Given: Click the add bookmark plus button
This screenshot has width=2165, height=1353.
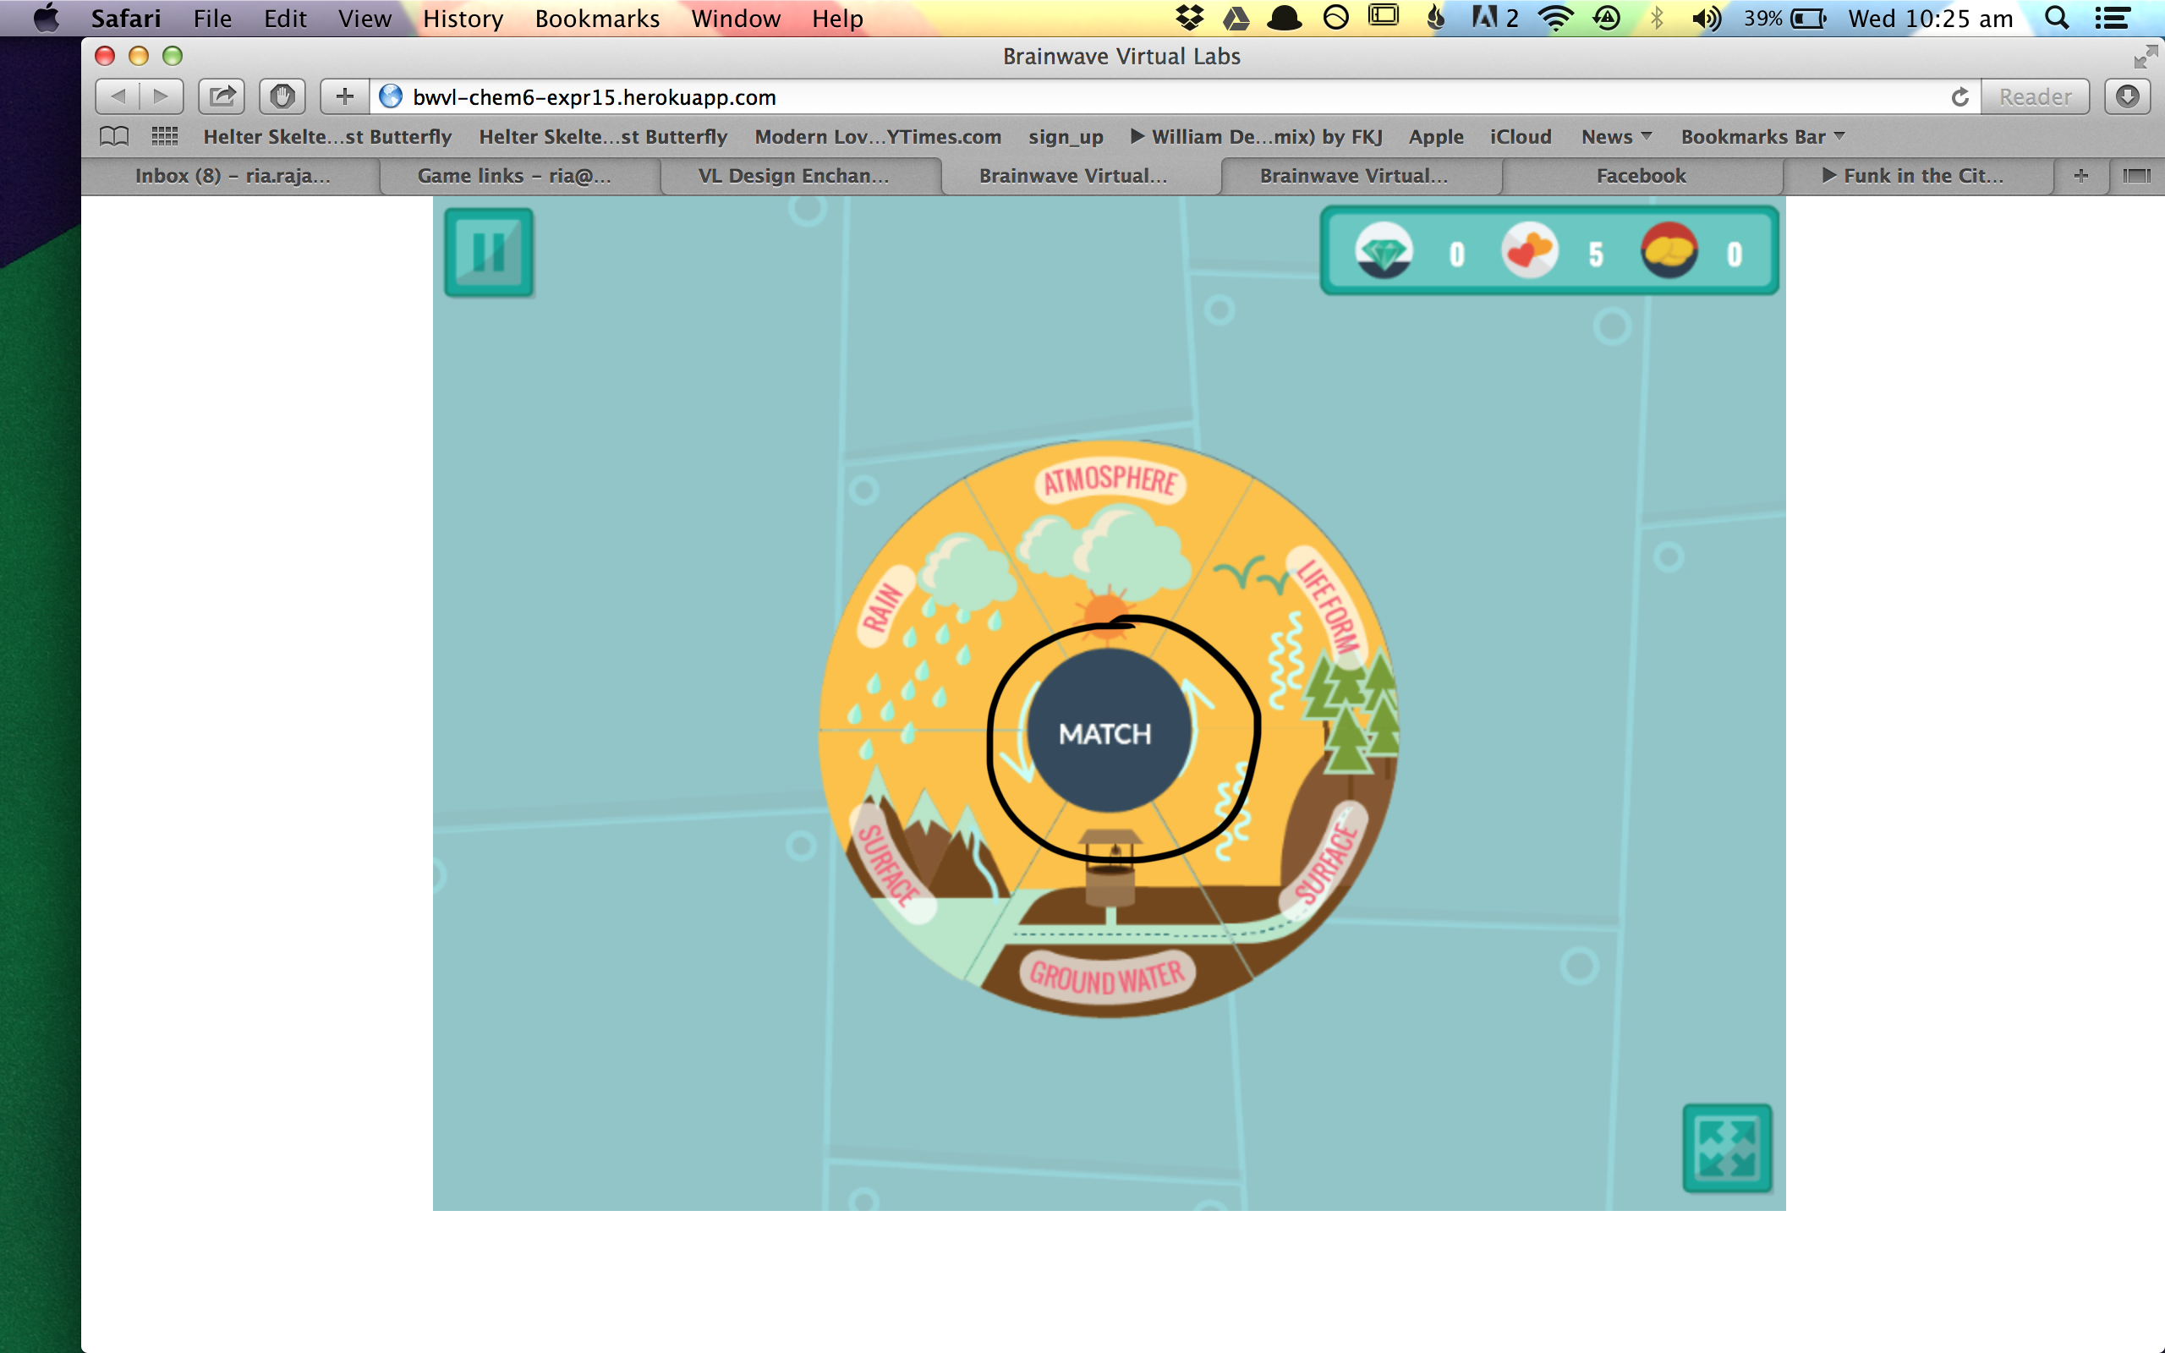Looking at the screenshot, I should [345, 96].
